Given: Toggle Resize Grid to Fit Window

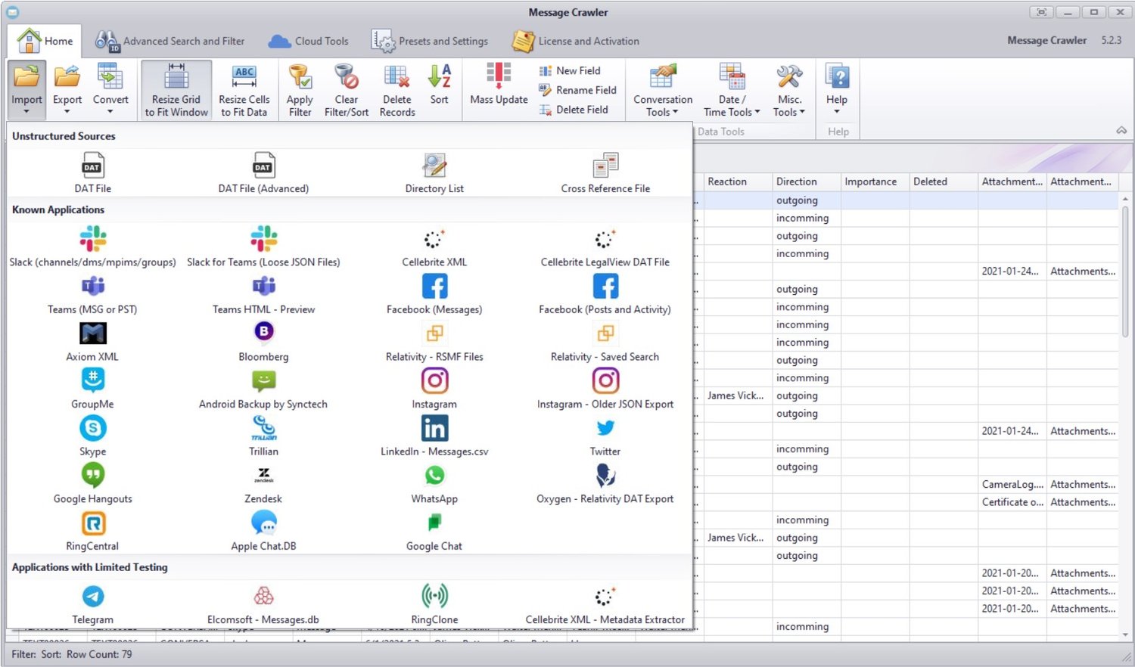Looking at the screenshot, I should click(176, 91).
